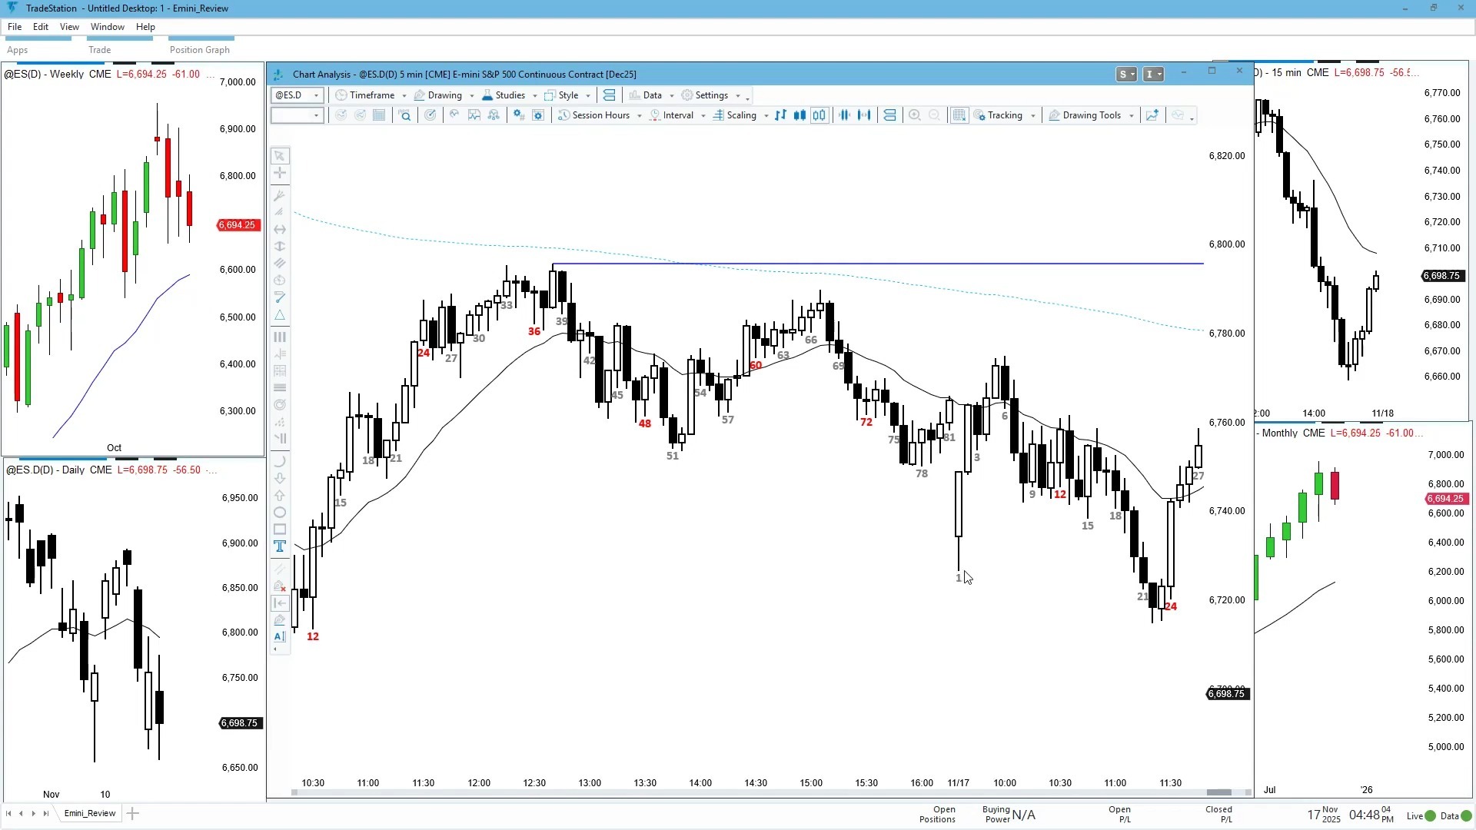Click the chart horizontal scrollbar thumb
The height and width of the screenshot is (830, 1476).
pyautogui.click(x=1219, y=793)
